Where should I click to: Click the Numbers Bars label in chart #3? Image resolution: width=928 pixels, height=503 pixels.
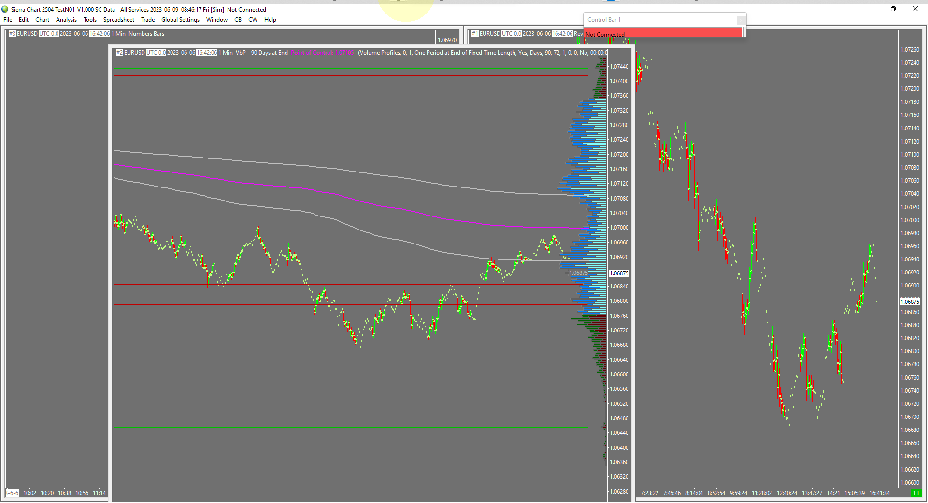[146, 34]
